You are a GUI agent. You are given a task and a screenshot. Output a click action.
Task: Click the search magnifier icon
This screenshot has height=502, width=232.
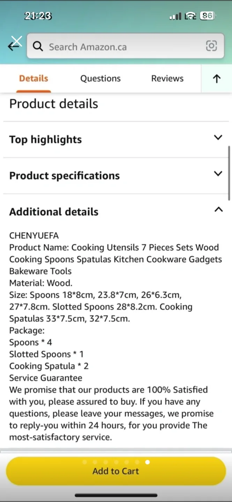point(38,46)
